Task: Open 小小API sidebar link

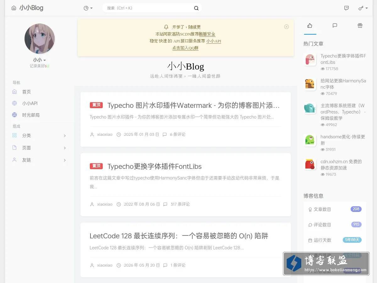Action: 30,103
